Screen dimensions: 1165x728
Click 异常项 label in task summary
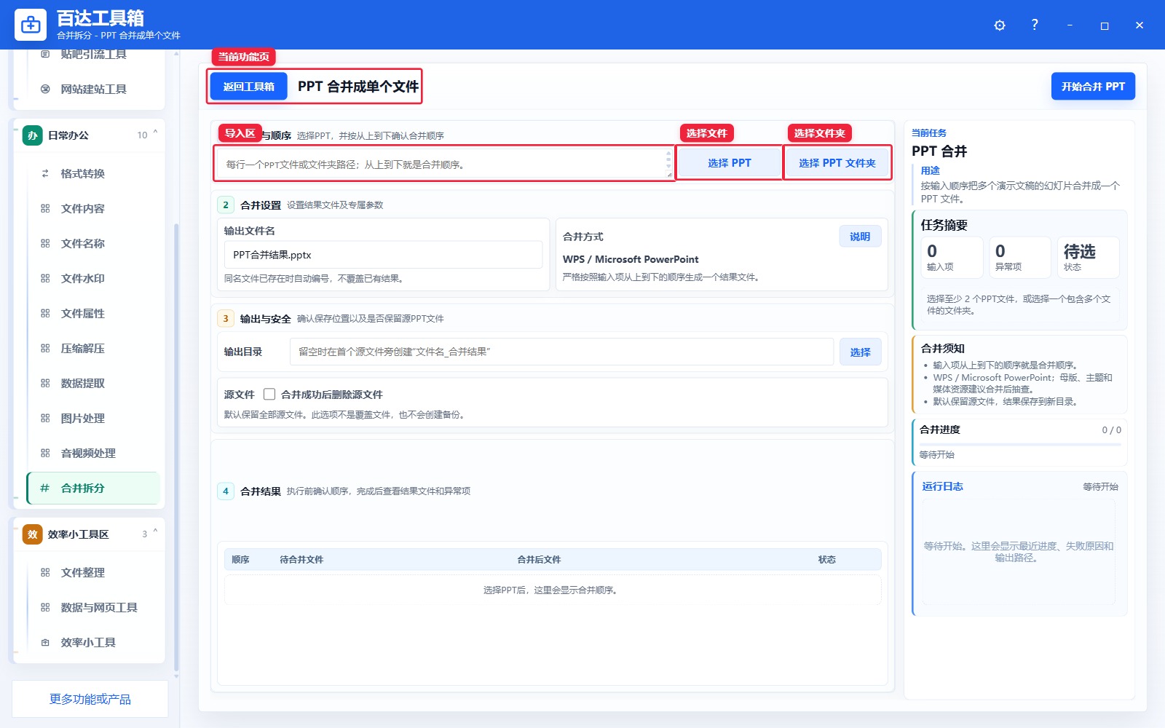(1008, 267)
